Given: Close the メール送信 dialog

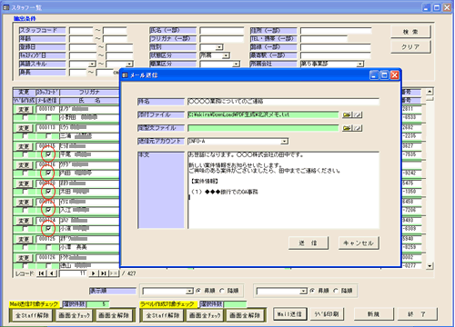Looking at the screenshot, I should (395, 75).
